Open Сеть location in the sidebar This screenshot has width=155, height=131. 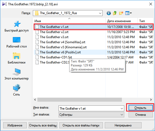[x=17, y=90]
